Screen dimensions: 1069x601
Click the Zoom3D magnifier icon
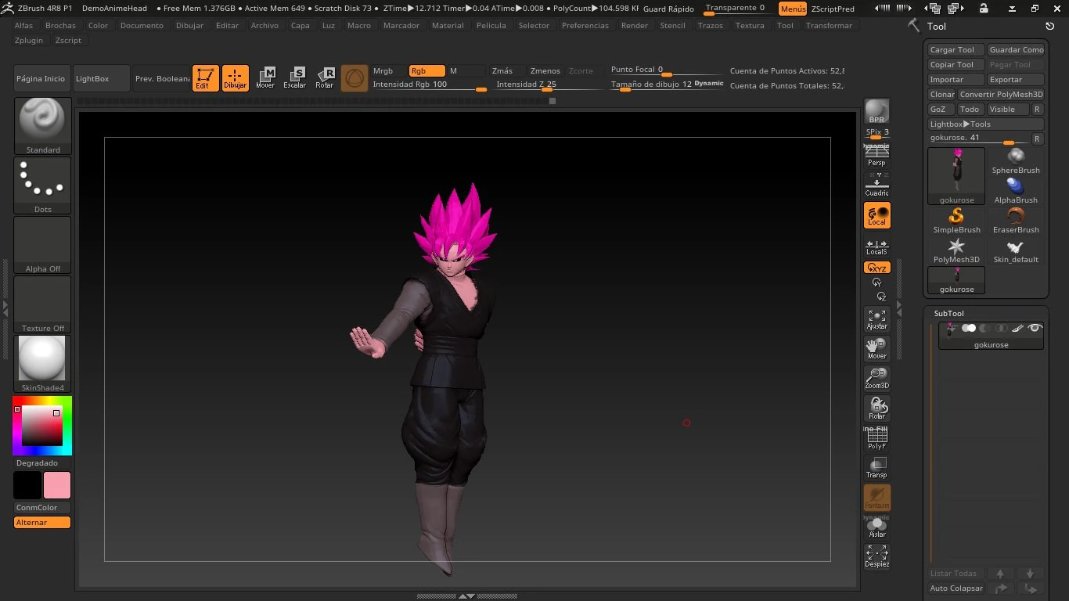click(x=876, y=379)
